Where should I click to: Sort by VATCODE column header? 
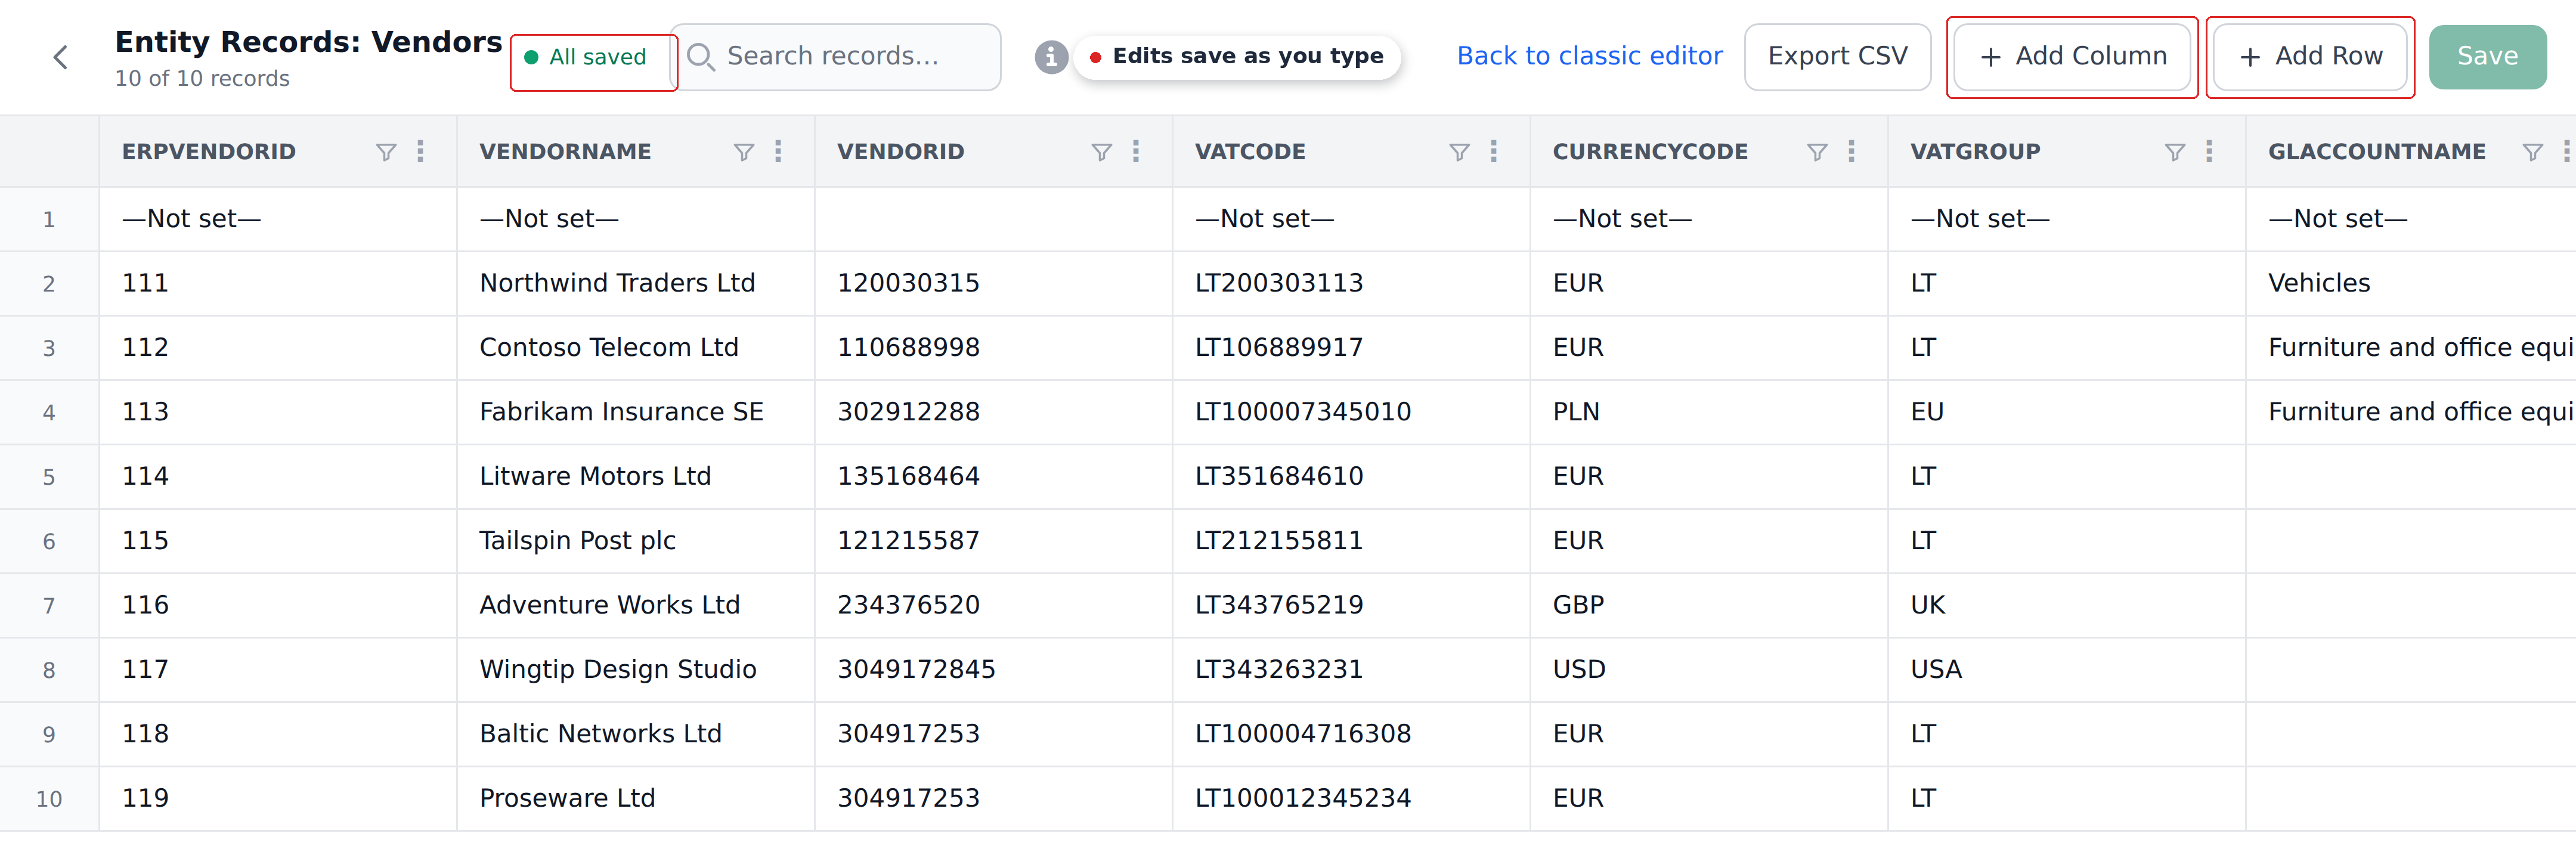1250,152
